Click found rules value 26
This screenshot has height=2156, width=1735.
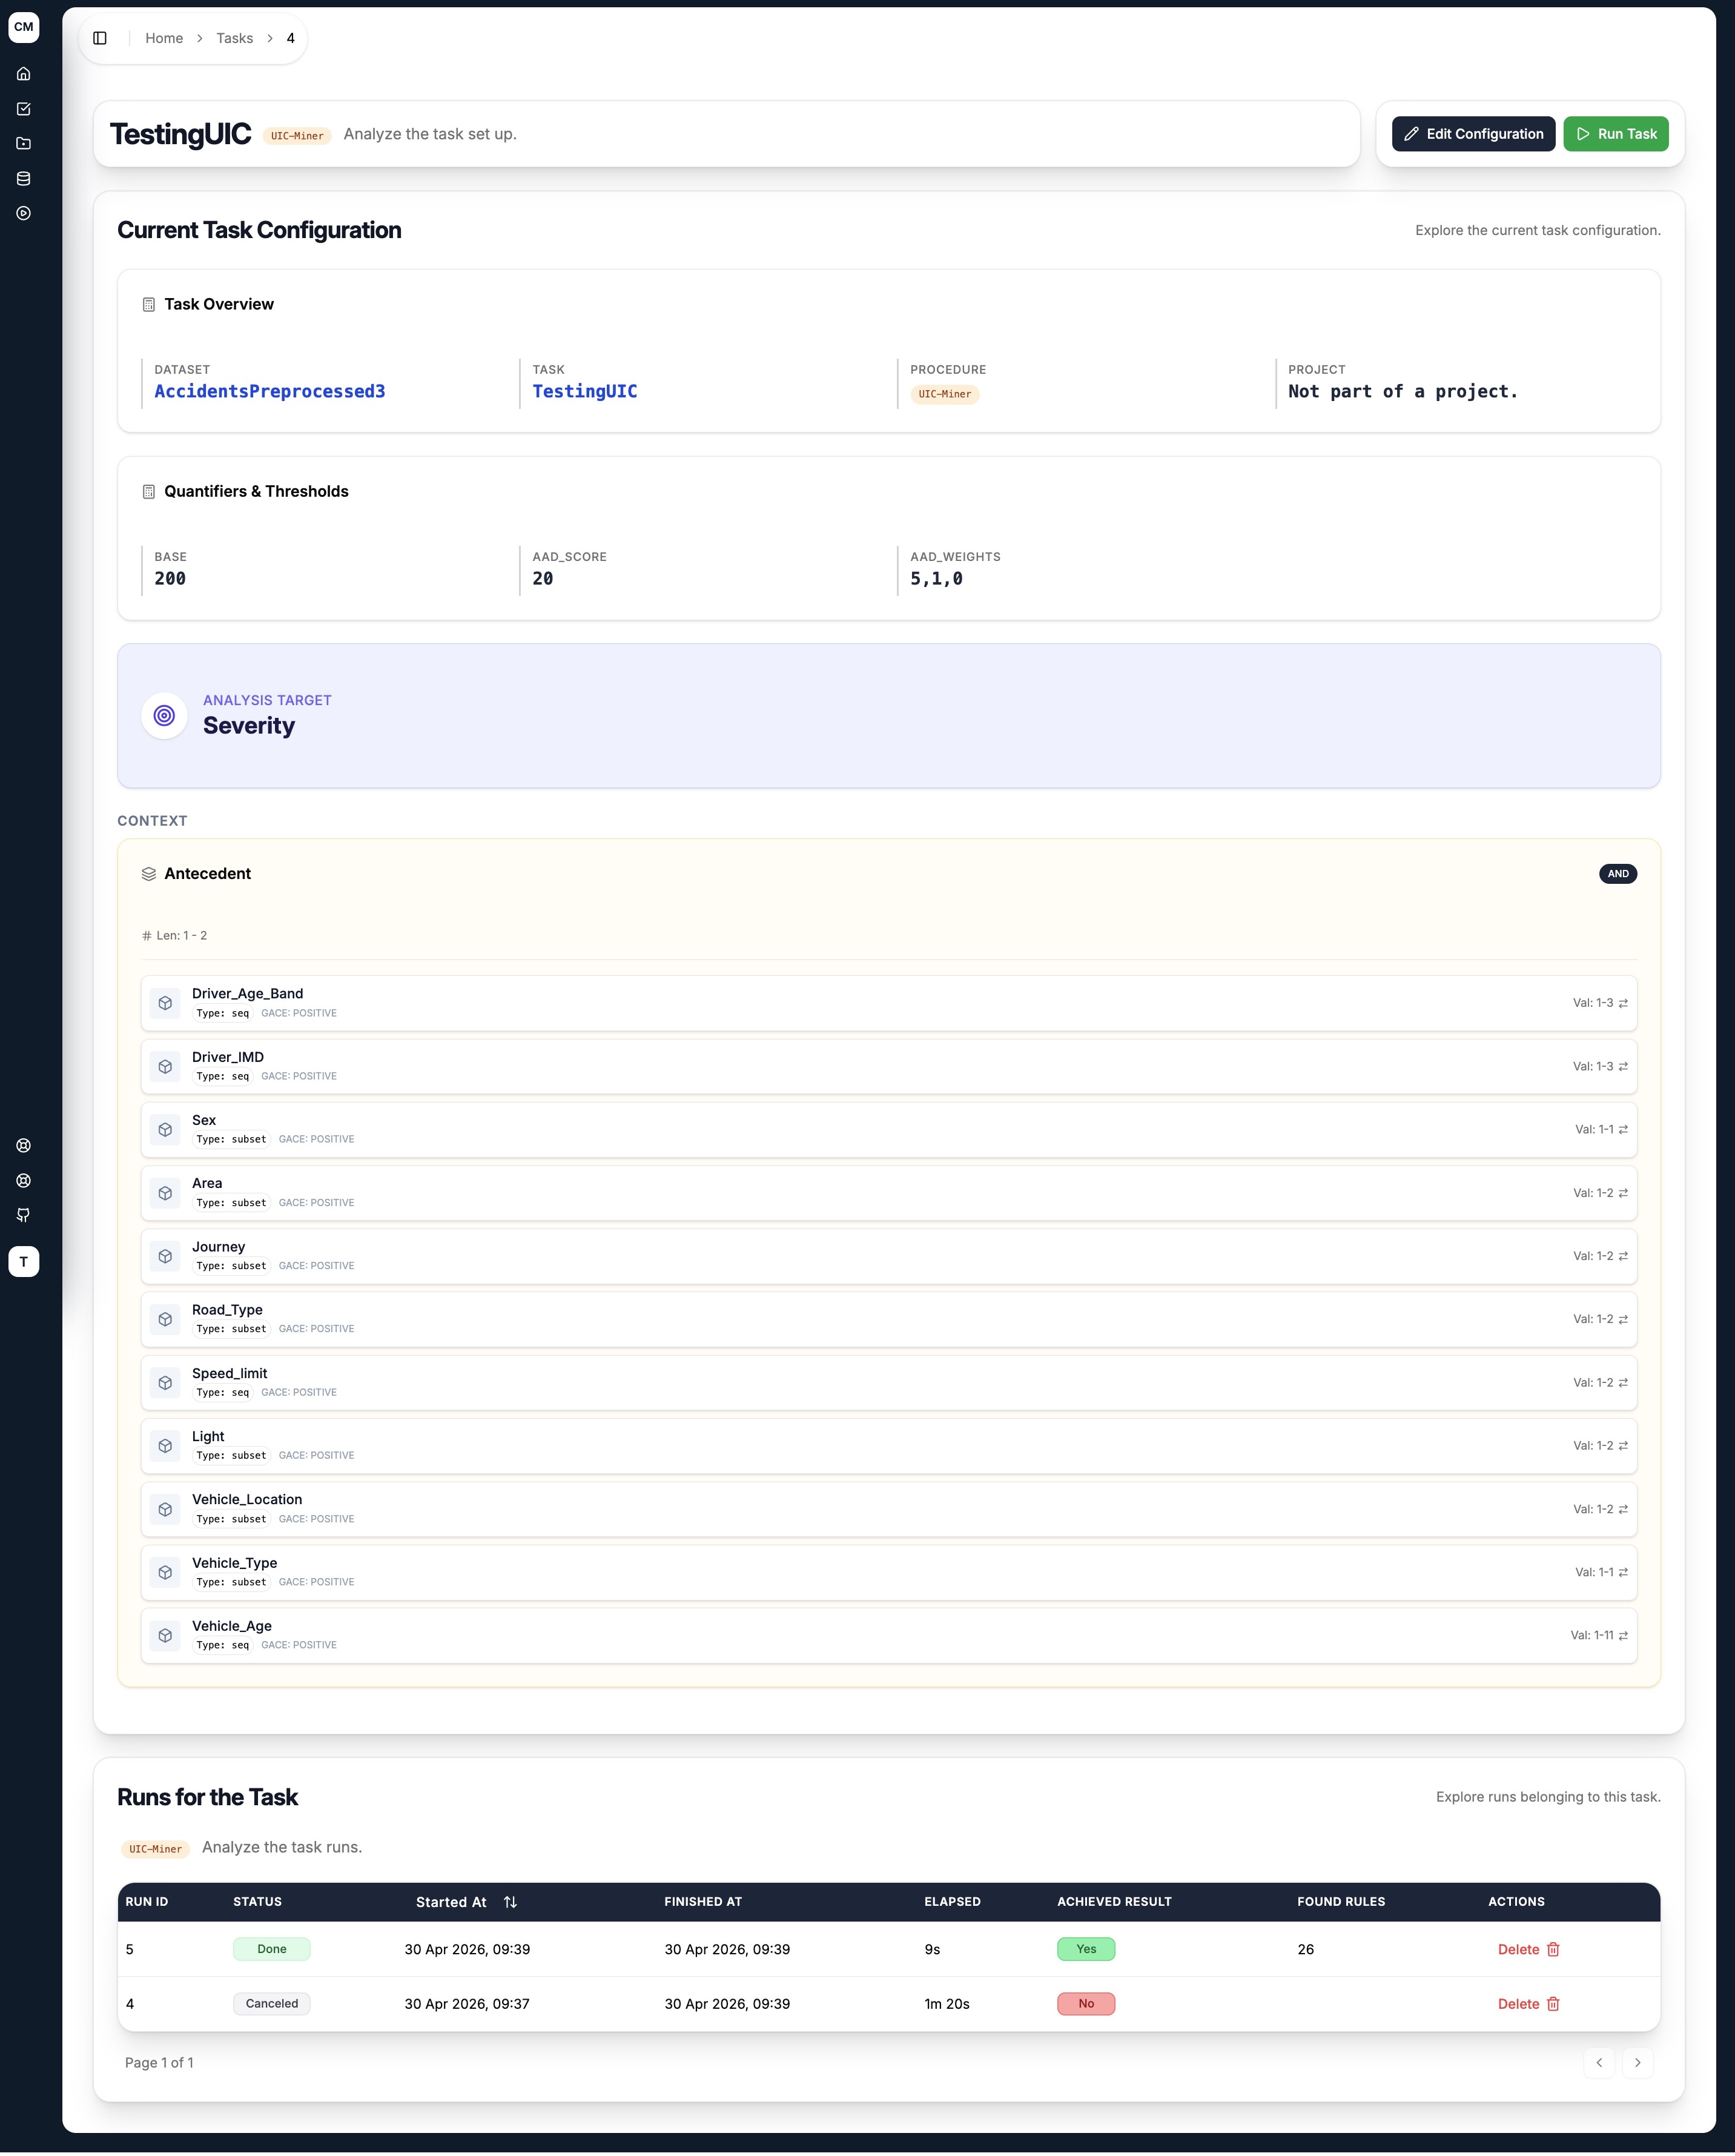[x=1306, y=1950]
